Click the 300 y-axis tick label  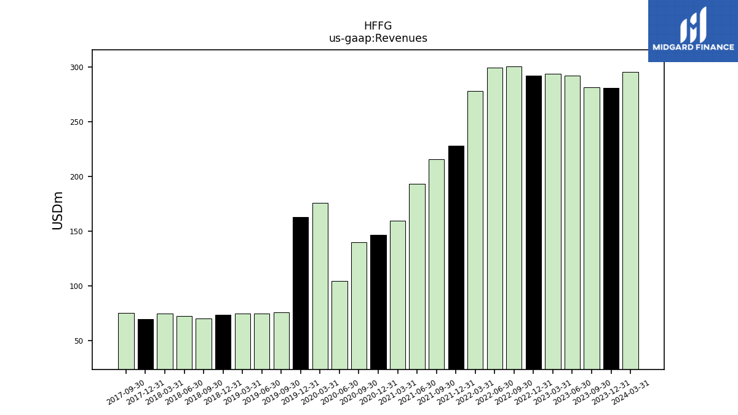point(76,67)
